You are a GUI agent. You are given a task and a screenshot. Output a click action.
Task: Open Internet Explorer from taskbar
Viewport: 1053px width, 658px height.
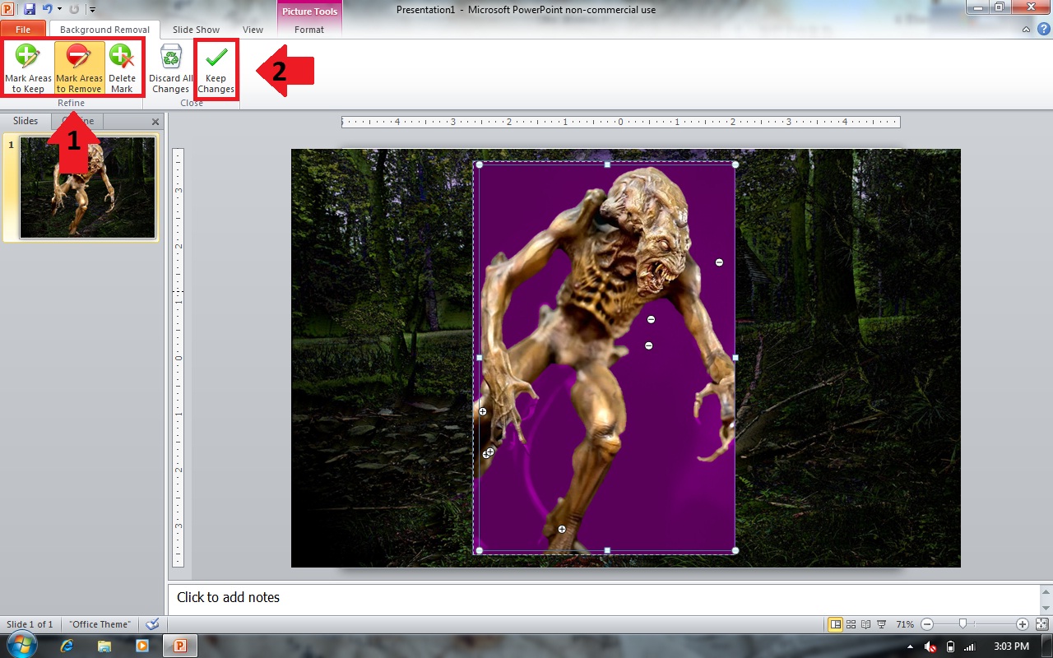click(67, 646)
